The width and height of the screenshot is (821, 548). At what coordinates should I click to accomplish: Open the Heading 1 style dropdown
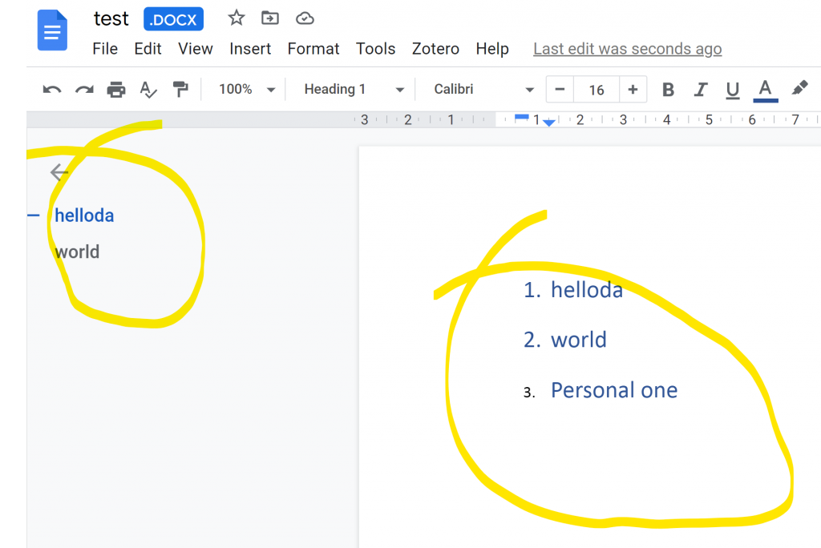354,90
